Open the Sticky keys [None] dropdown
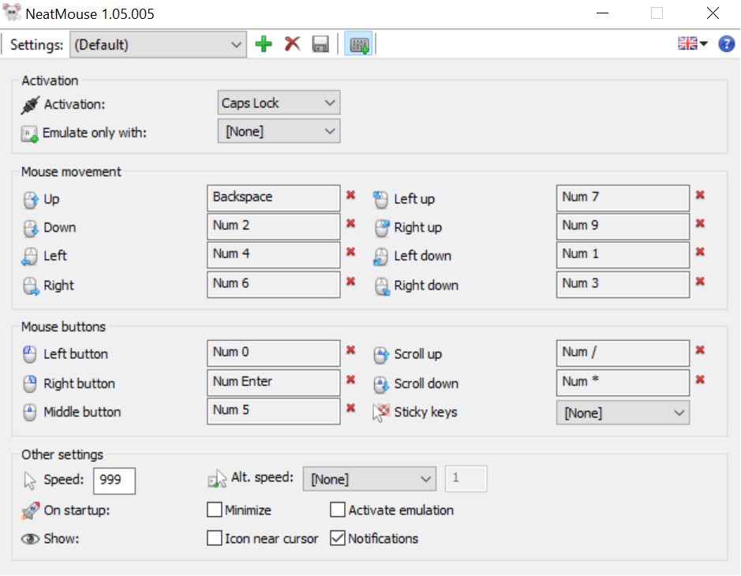741x576 pixels. (623, 413)
